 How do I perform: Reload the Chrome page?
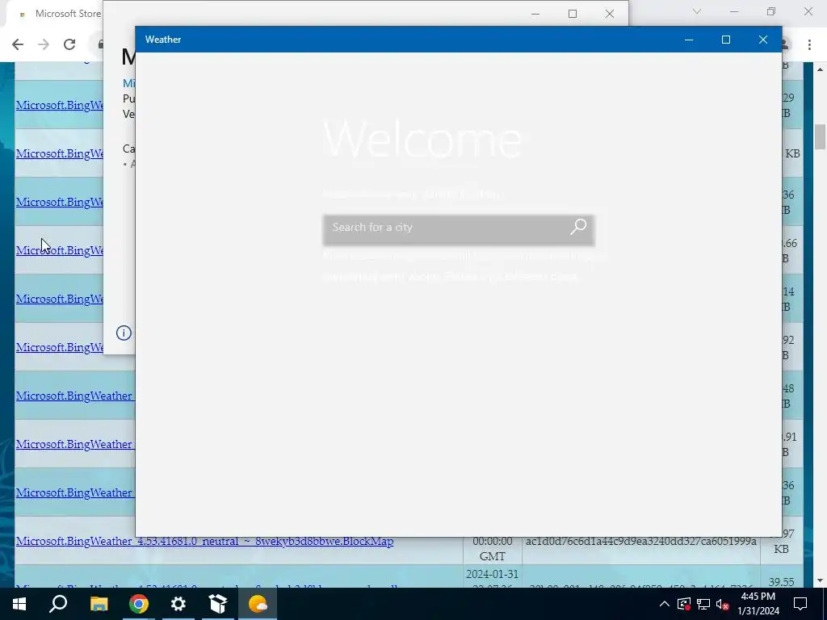tap(69, 44)
